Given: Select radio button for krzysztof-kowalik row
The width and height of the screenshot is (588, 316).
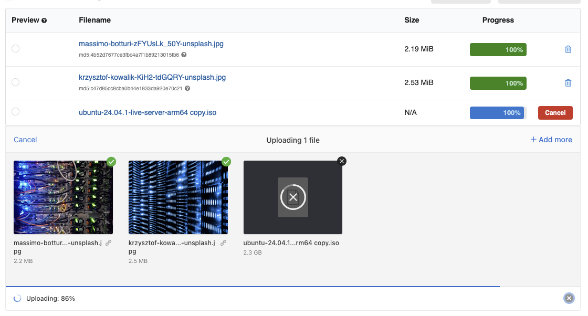Looking at the screenshot, I should click(15, 82).
